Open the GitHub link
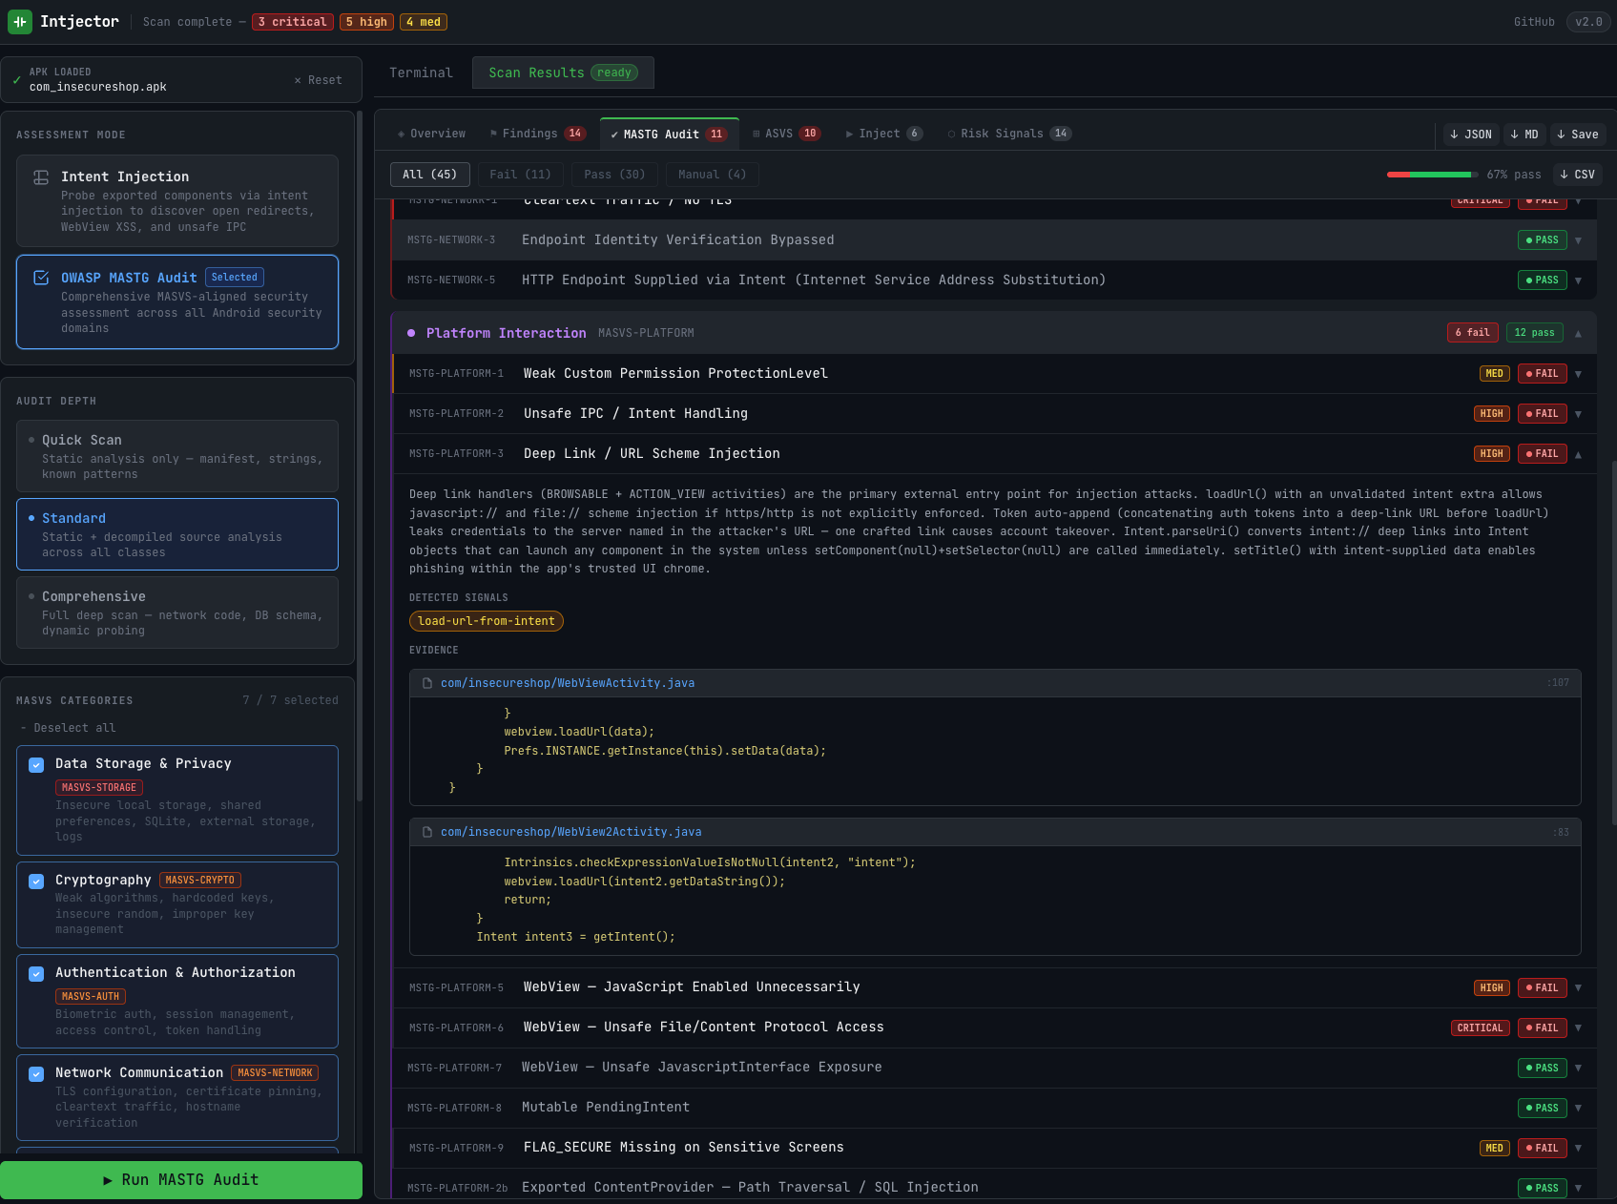Screen dimensions: 1617x1204 1533,22
